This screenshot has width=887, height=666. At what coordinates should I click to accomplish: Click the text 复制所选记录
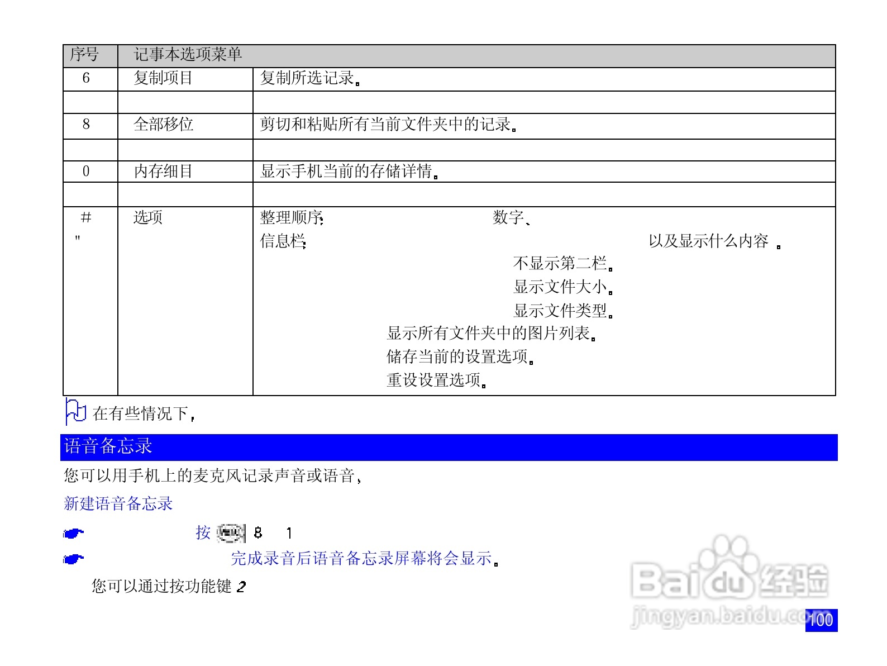point(310,78)
